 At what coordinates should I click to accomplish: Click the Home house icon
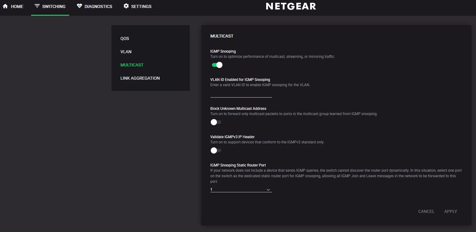pyautogui.click(x=5, y=6)
